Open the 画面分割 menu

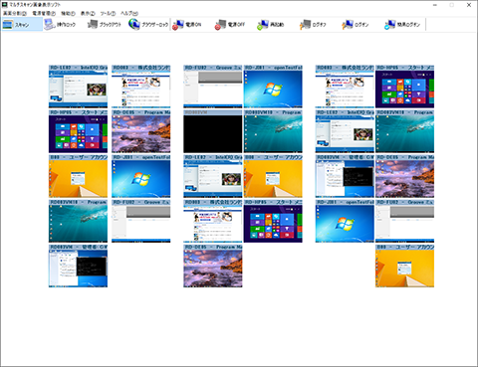coord(15,13)
